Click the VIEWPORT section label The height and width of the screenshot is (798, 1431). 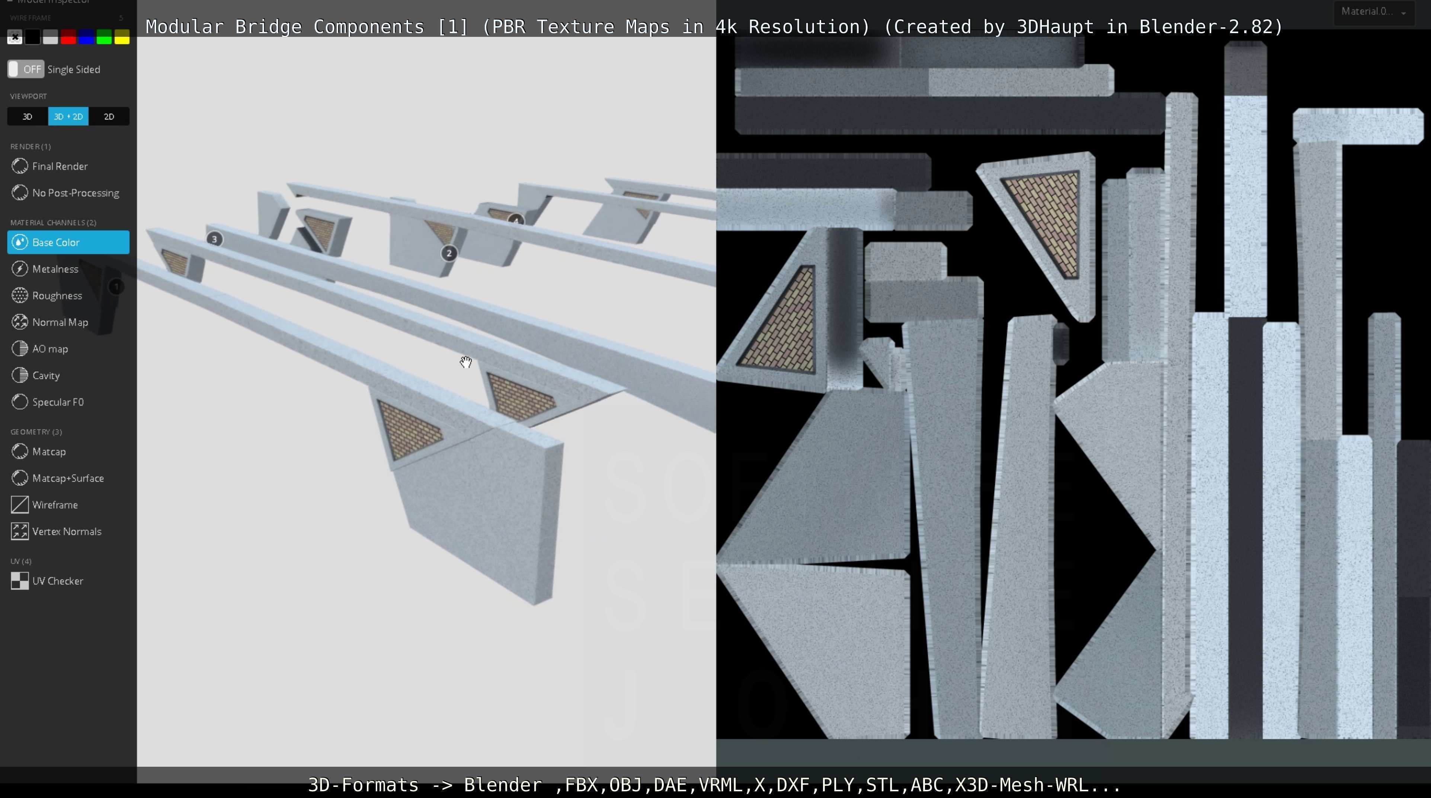click(28, 97)
